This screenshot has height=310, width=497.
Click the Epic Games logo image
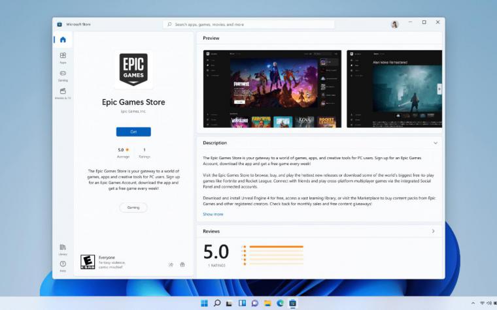(133, 70)
